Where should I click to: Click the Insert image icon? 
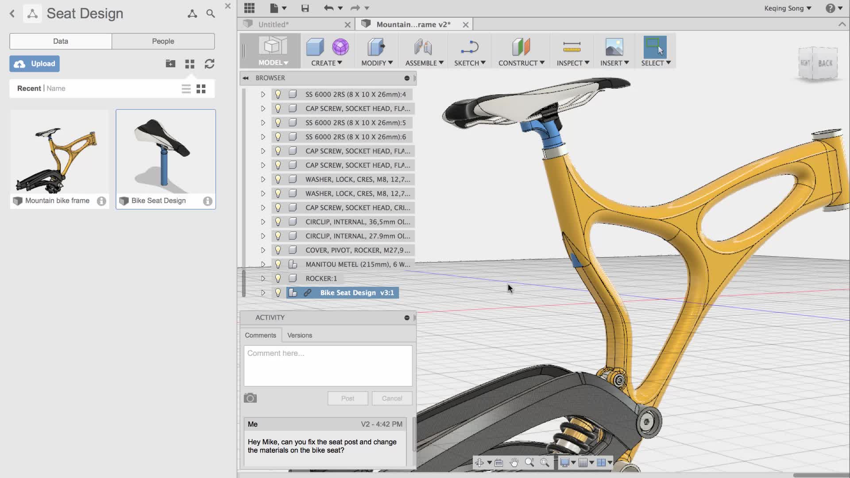pos(614,47)
